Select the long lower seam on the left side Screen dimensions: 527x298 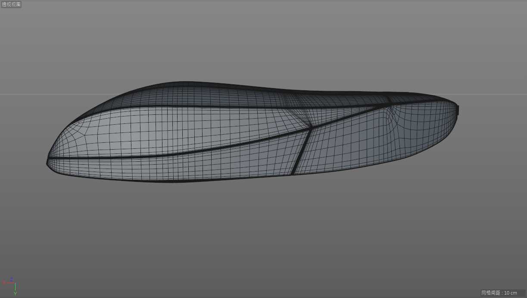[172, 154]
